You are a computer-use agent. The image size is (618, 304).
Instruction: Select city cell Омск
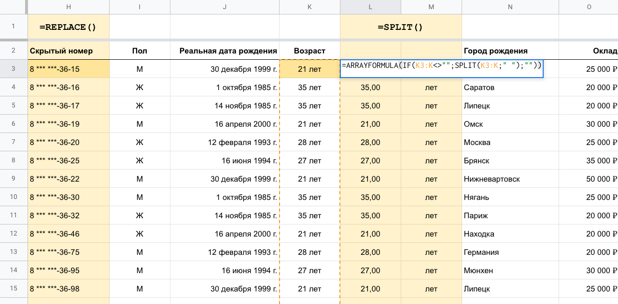tap(510, 124)
